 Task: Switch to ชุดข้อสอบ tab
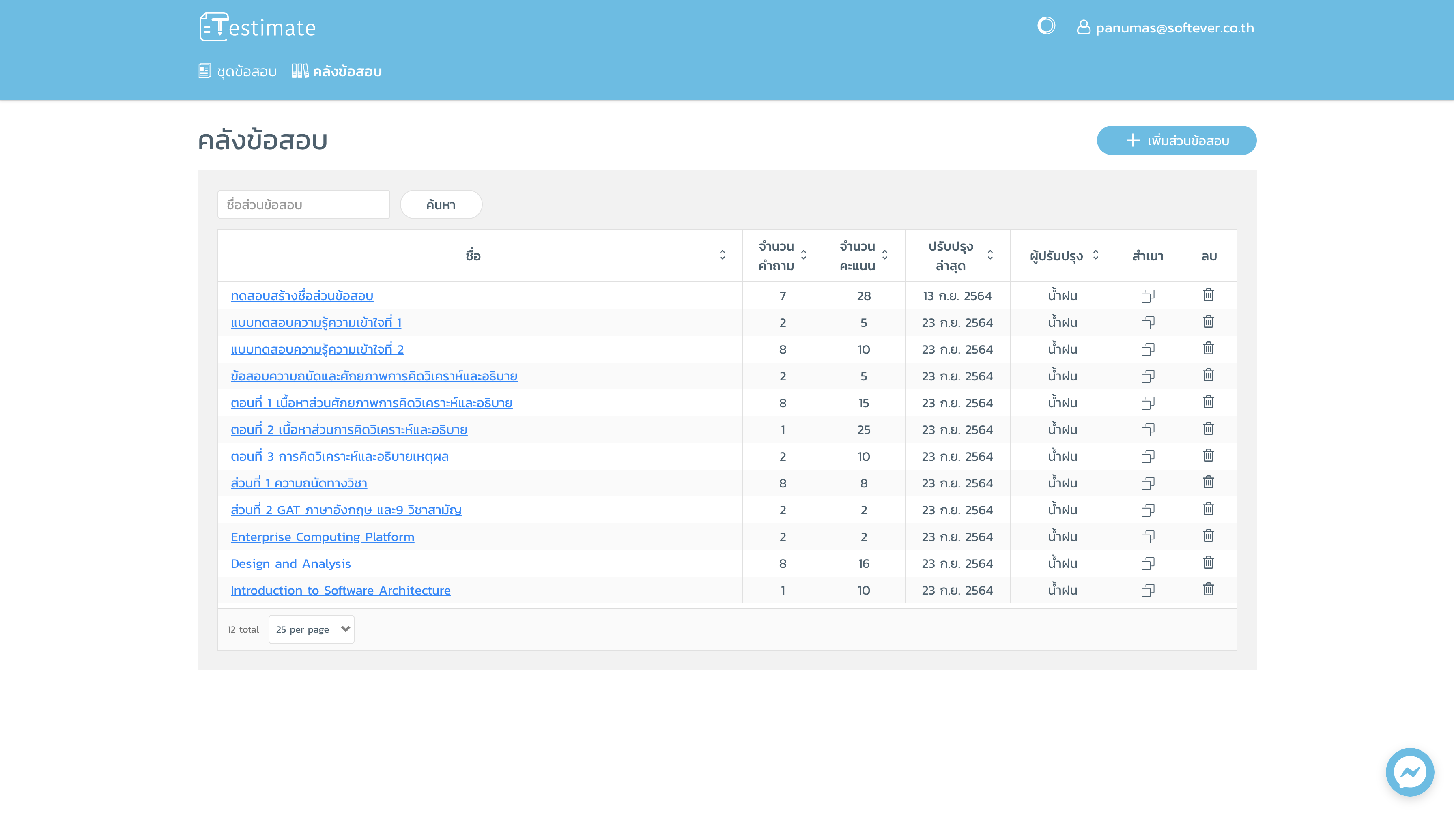238,72
